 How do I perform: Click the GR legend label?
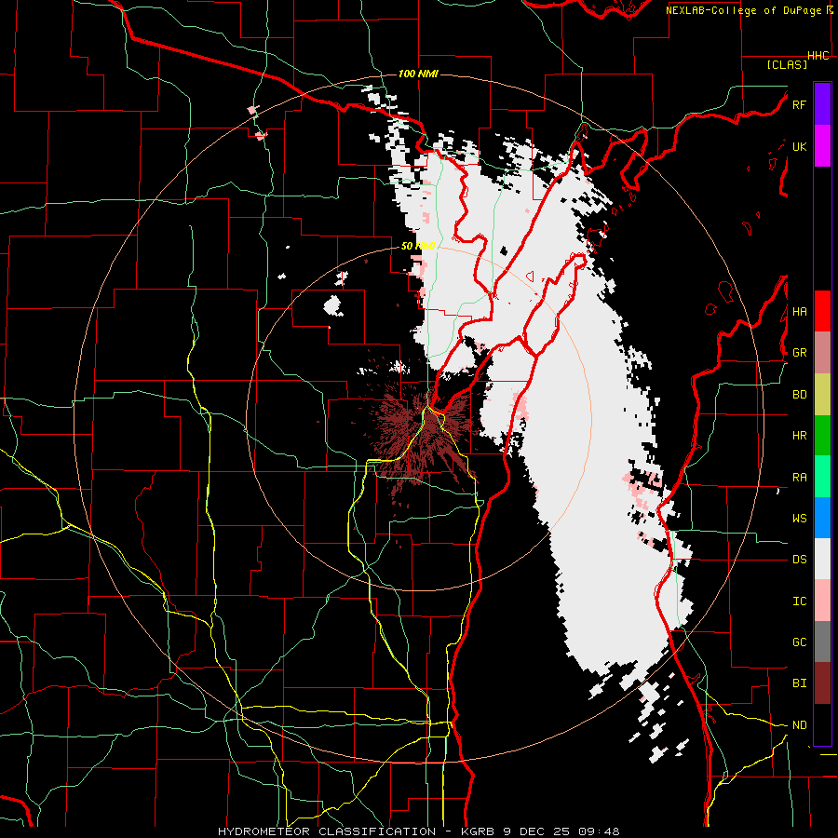click(799, 353)
